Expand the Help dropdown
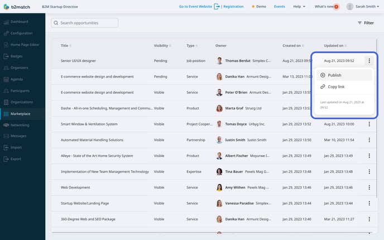Screen dimensions: 384x240 [299, 7]
